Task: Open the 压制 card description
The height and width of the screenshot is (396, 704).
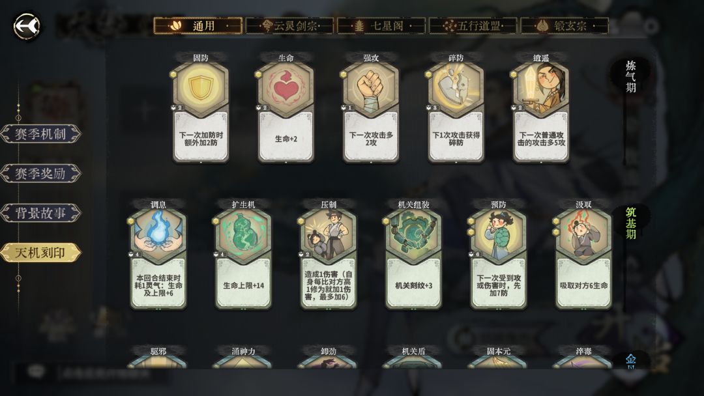Action: (x=329, y=285)
